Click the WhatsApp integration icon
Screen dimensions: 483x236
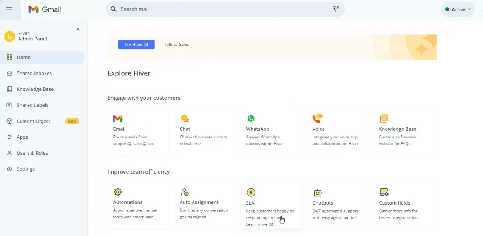coord(251,118)
